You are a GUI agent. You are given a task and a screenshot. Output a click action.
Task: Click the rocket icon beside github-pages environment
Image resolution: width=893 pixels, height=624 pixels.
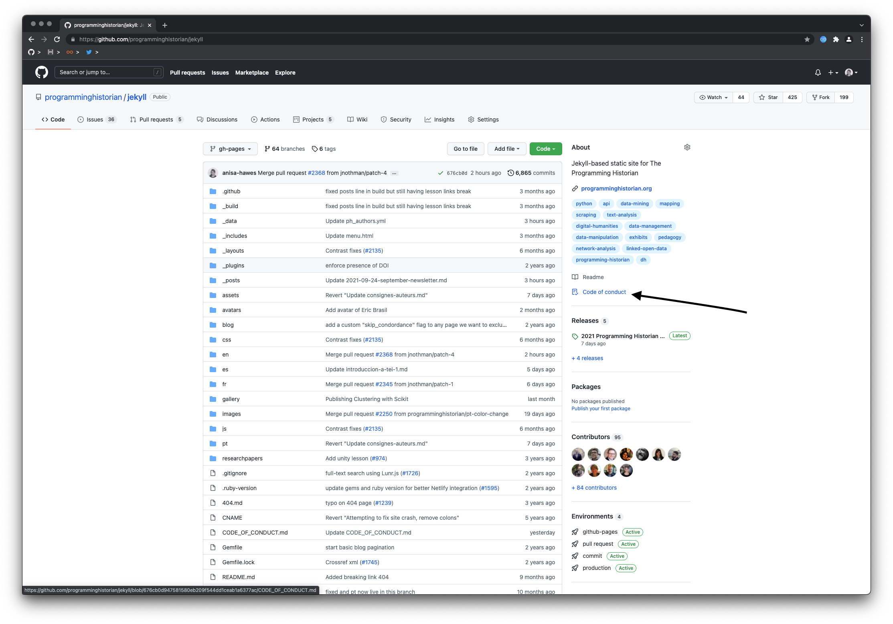(x=575, y=532)
